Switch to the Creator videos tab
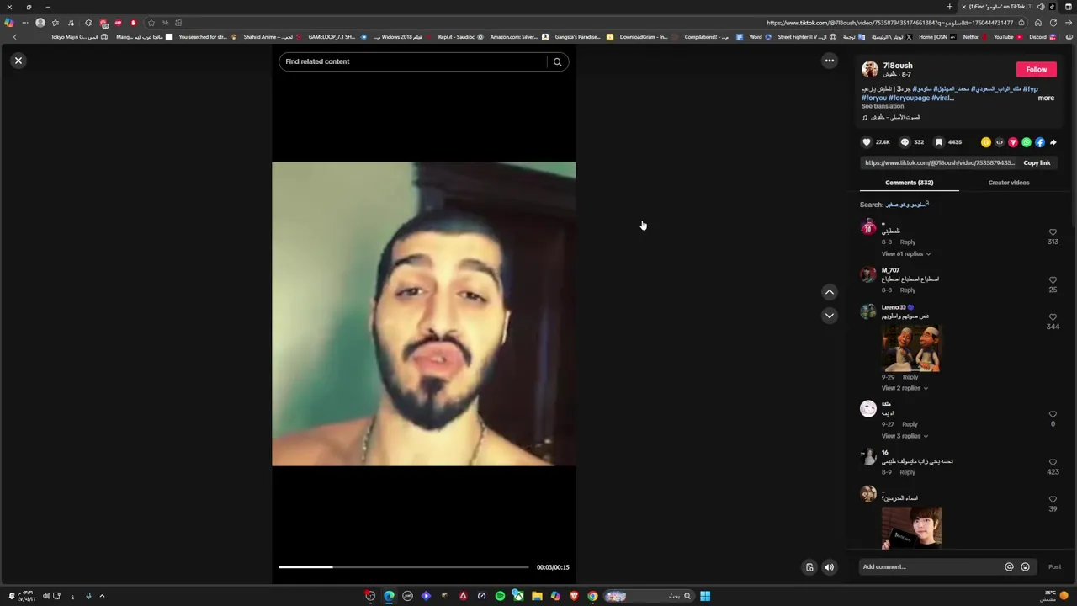The width and height of the screenshot is (1077, 606). pyautogui.click(x=1009, y=183)
